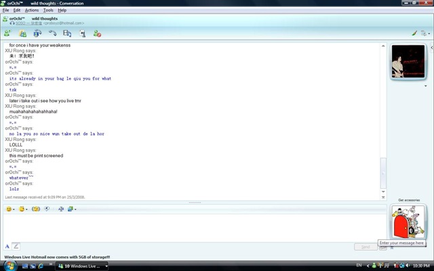The height and width of the screenshot is (271, 434).
Task: Show hidden system tray icons
Action: pyautogui.click(x=368, y=266)
